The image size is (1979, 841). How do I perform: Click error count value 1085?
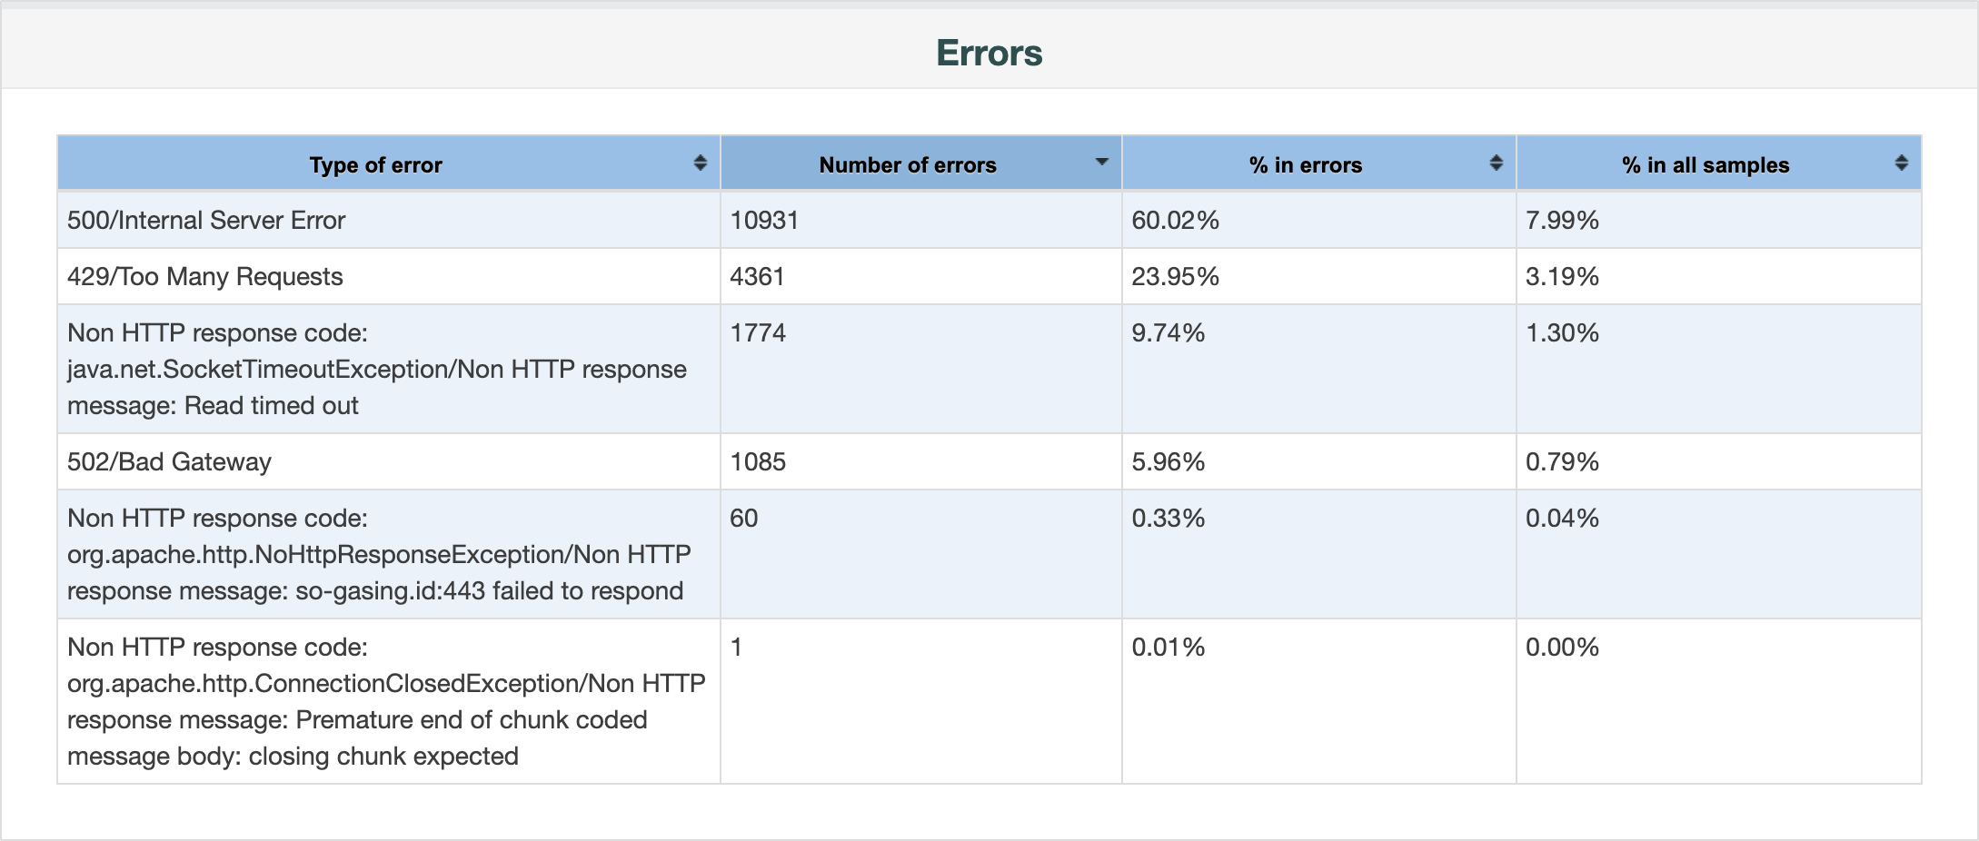coord(758,461)
